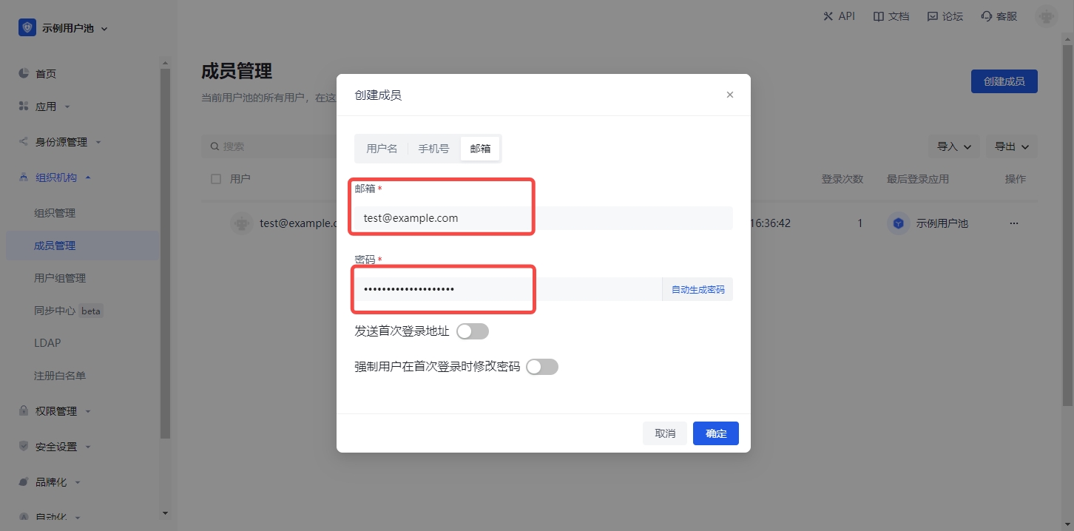This screenshot has height=531, width=1074.
Task: Click the API wrench icon in header
Action: [x=828, y=16]
